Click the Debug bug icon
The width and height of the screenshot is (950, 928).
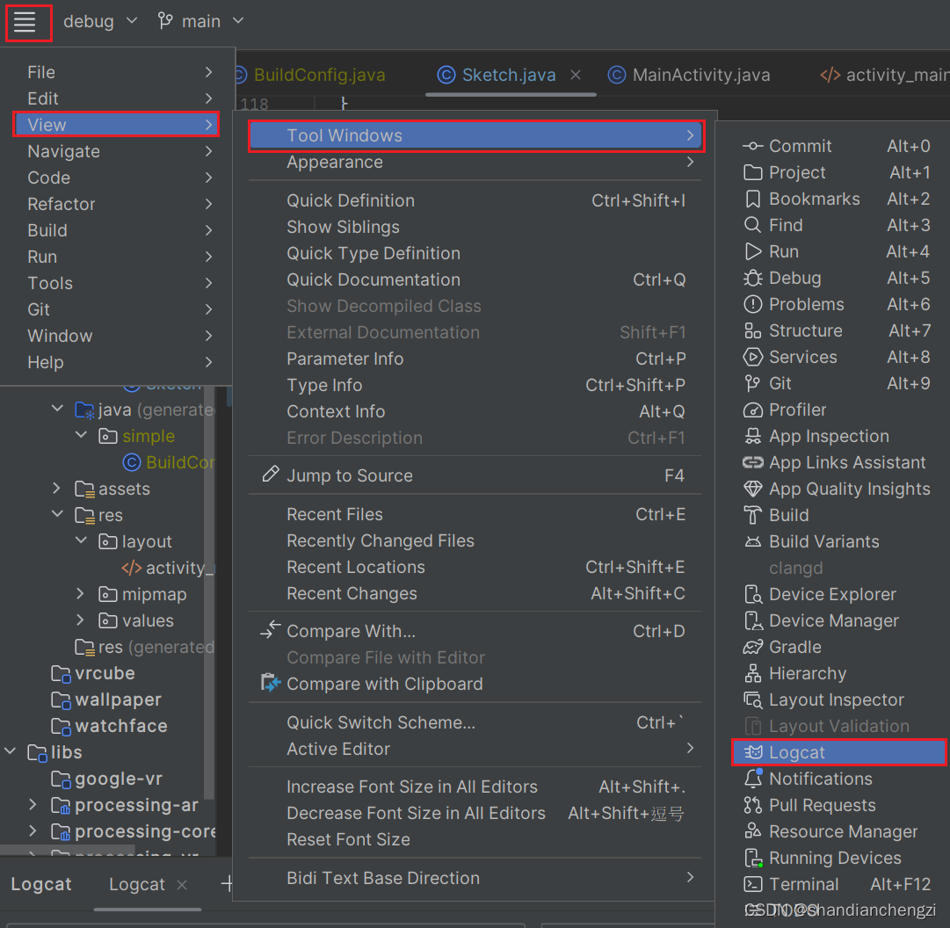pos(752,278)
